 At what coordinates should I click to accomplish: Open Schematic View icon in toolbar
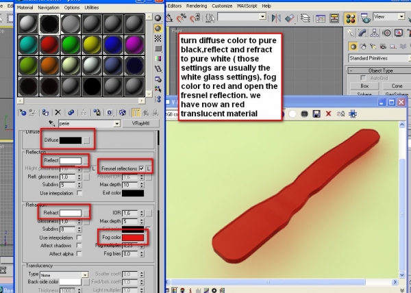click(x=334, y=18)
